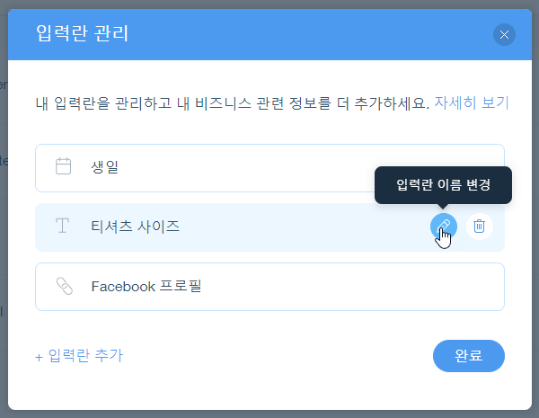Open the 자세히 보기 link
The image size is (539, 418).
pyautogui.click(x=471, y=102)
